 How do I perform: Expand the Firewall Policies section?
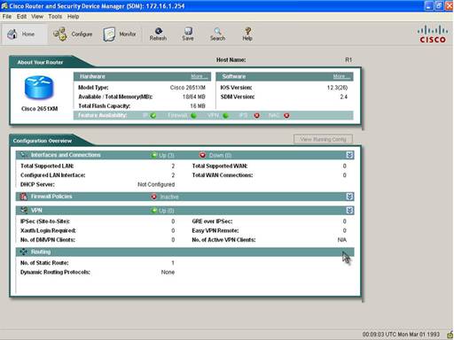coord(349,197)
